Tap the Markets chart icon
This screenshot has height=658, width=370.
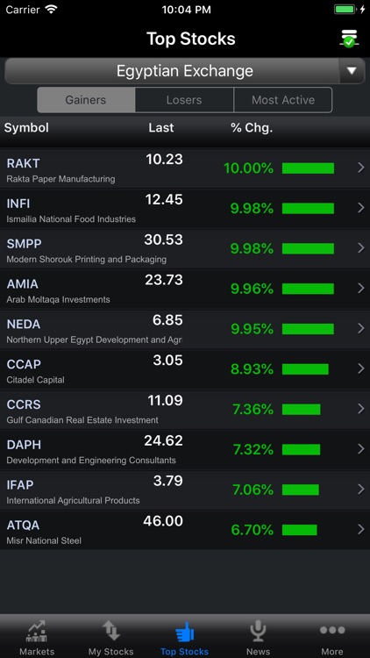tap(37, 632)
